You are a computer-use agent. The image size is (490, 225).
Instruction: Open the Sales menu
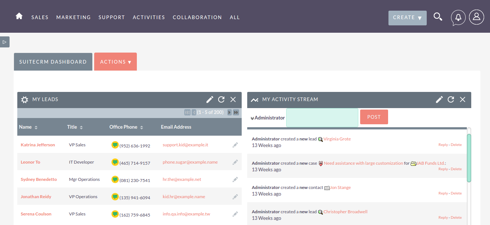point(40,17)
